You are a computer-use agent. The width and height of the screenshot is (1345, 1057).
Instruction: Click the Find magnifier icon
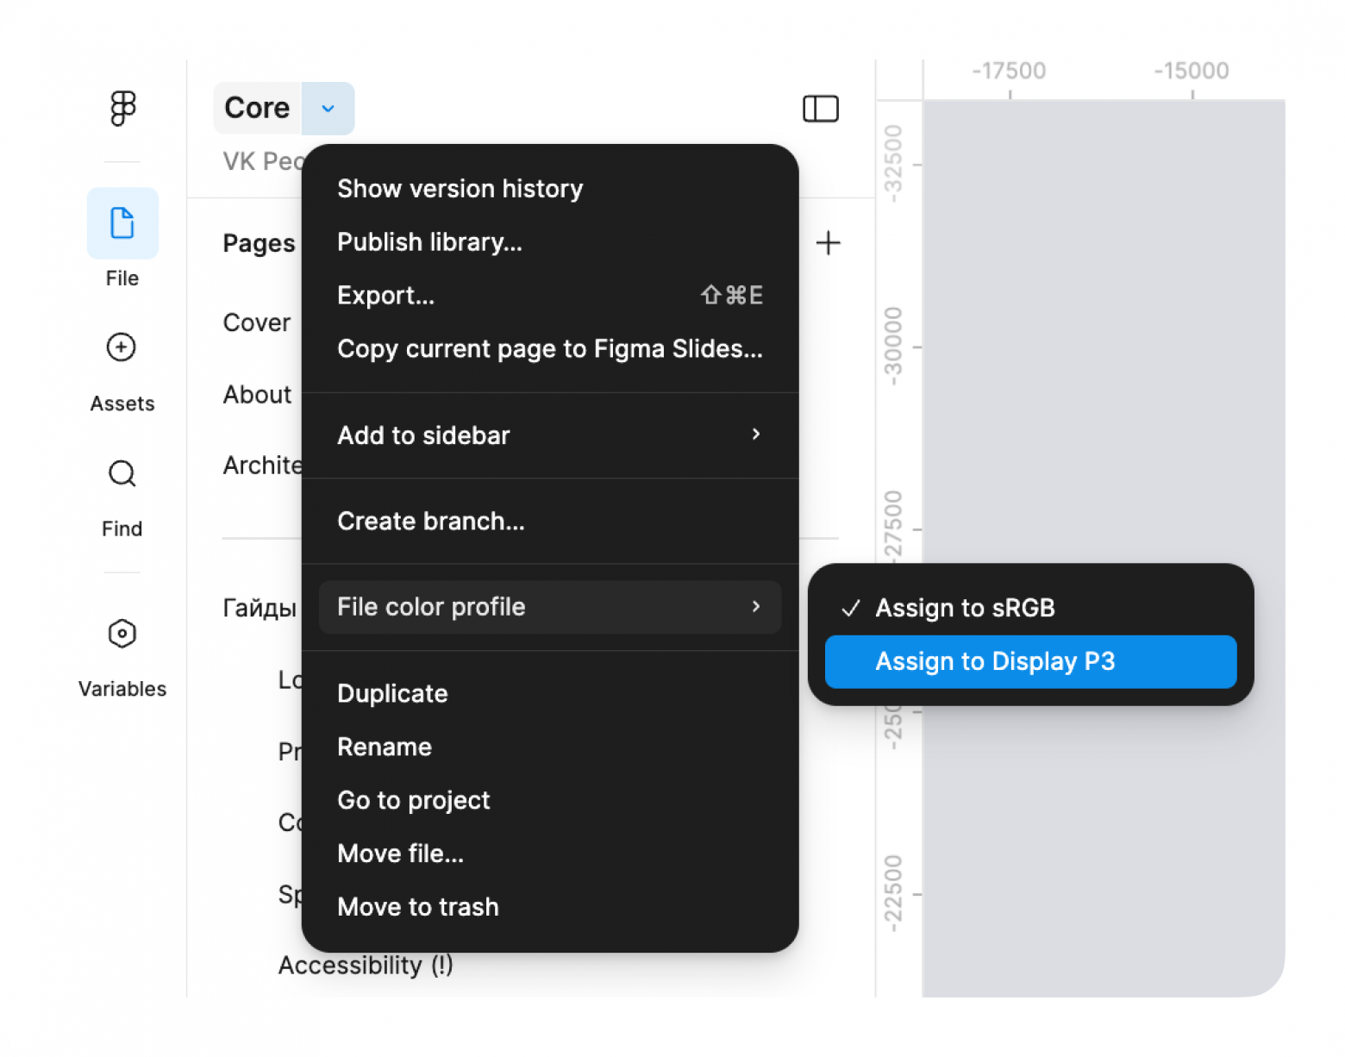[x=122, y=473]
